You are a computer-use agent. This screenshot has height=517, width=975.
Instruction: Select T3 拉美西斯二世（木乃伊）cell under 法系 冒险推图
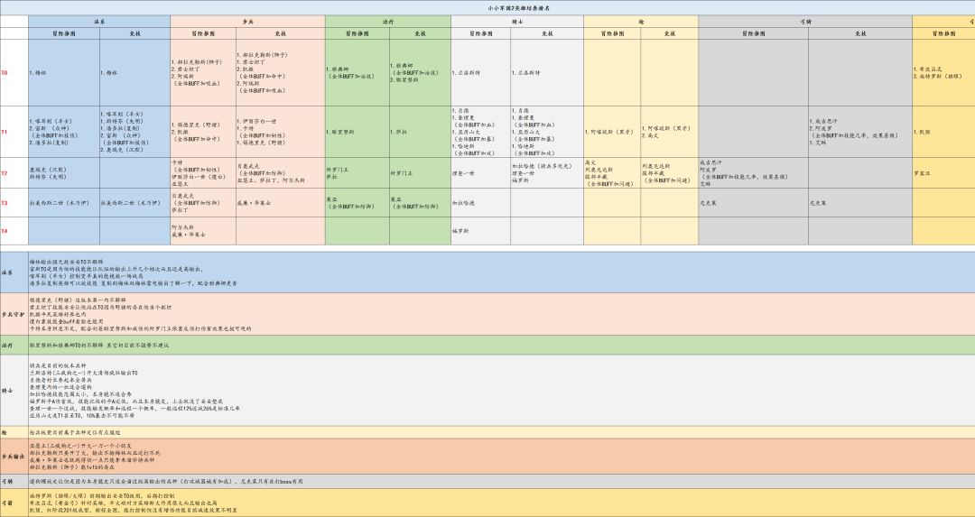64,203
